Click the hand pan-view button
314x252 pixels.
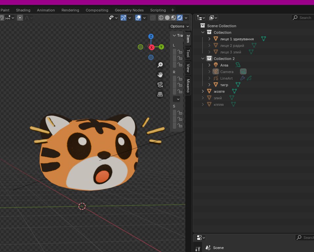tap(160, 75)
